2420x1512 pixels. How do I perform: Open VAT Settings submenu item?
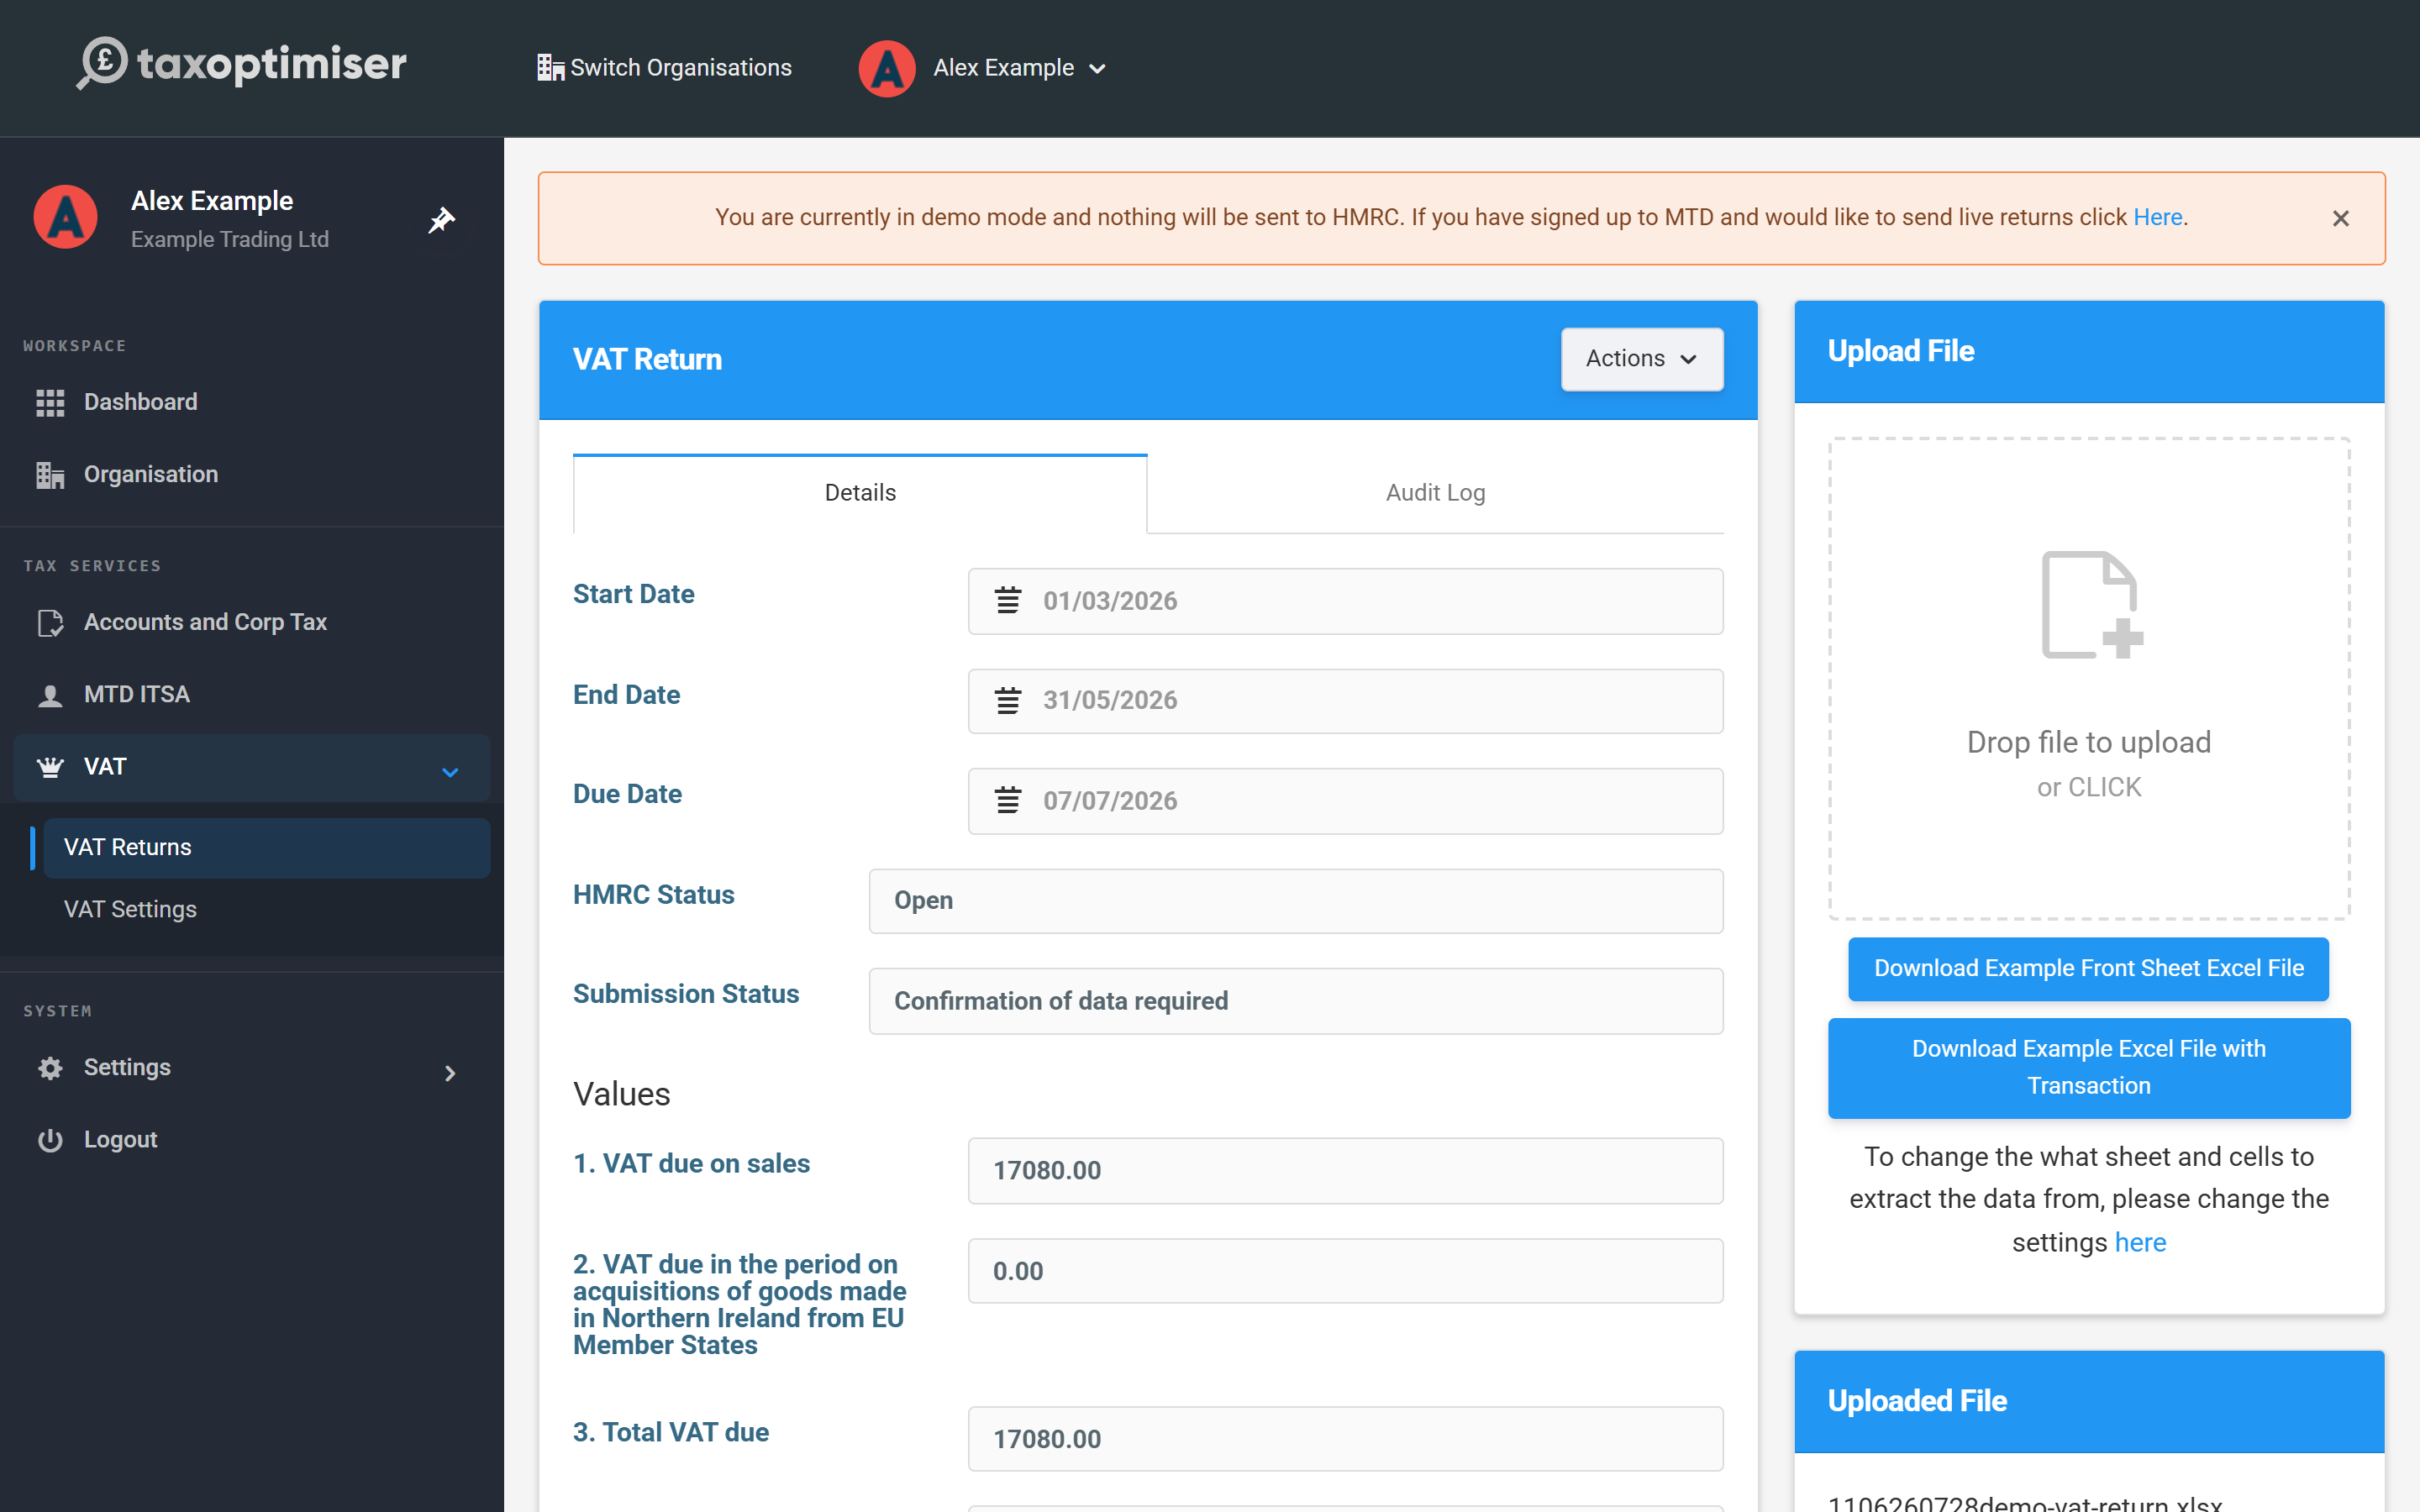266,909
